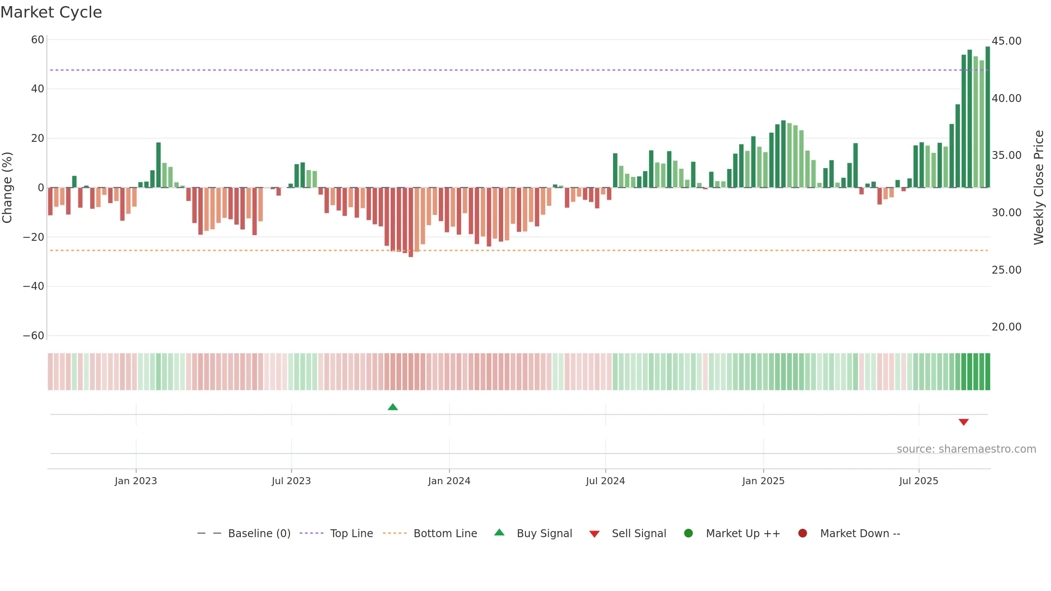Click the dark red Market Down circle legend icon
This screenshot has height=591, width=1051.
(803, 533)
